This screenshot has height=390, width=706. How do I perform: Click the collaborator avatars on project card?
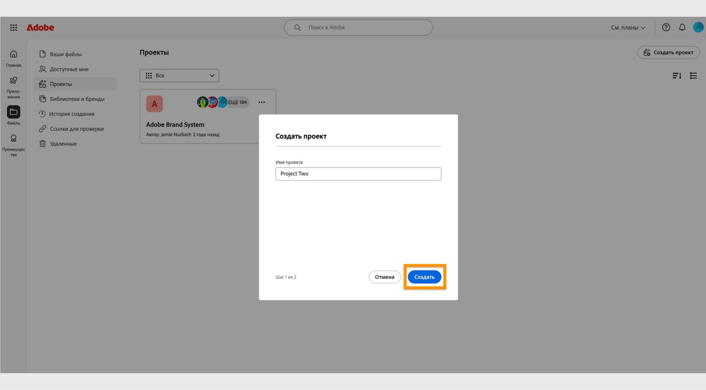click(212, 102)
